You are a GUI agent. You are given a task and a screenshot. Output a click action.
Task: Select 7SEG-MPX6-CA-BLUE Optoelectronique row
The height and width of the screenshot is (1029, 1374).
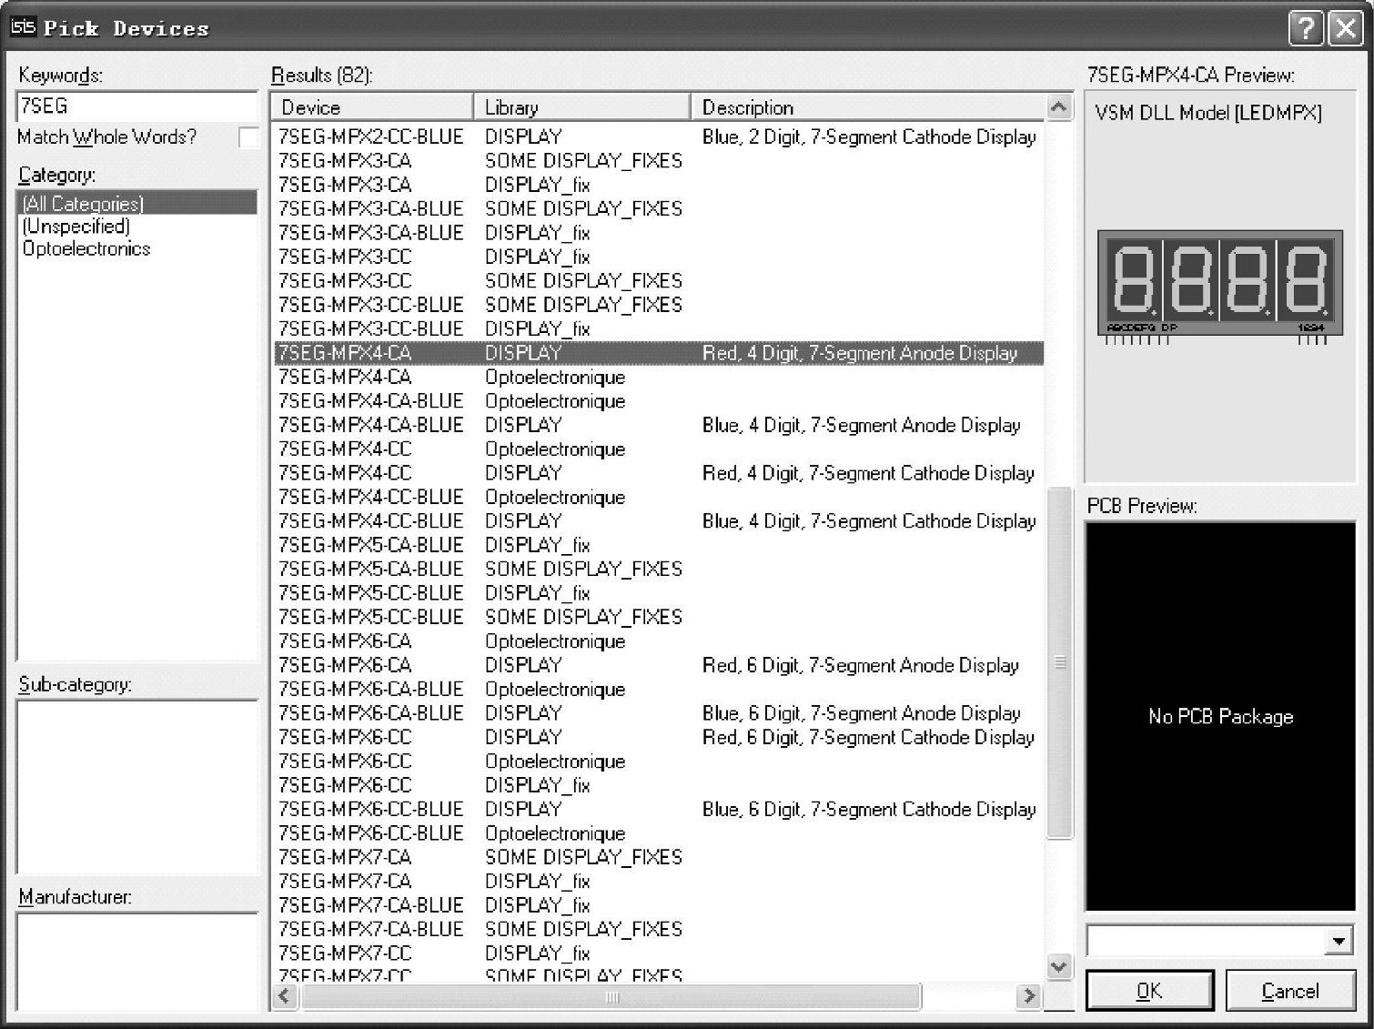click(x=659, y=689)
